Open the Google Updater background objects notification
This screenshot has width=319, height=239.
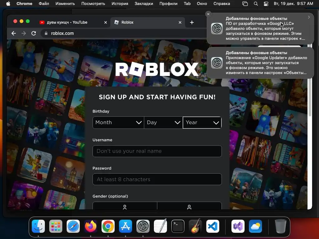(x=260, y=63)
